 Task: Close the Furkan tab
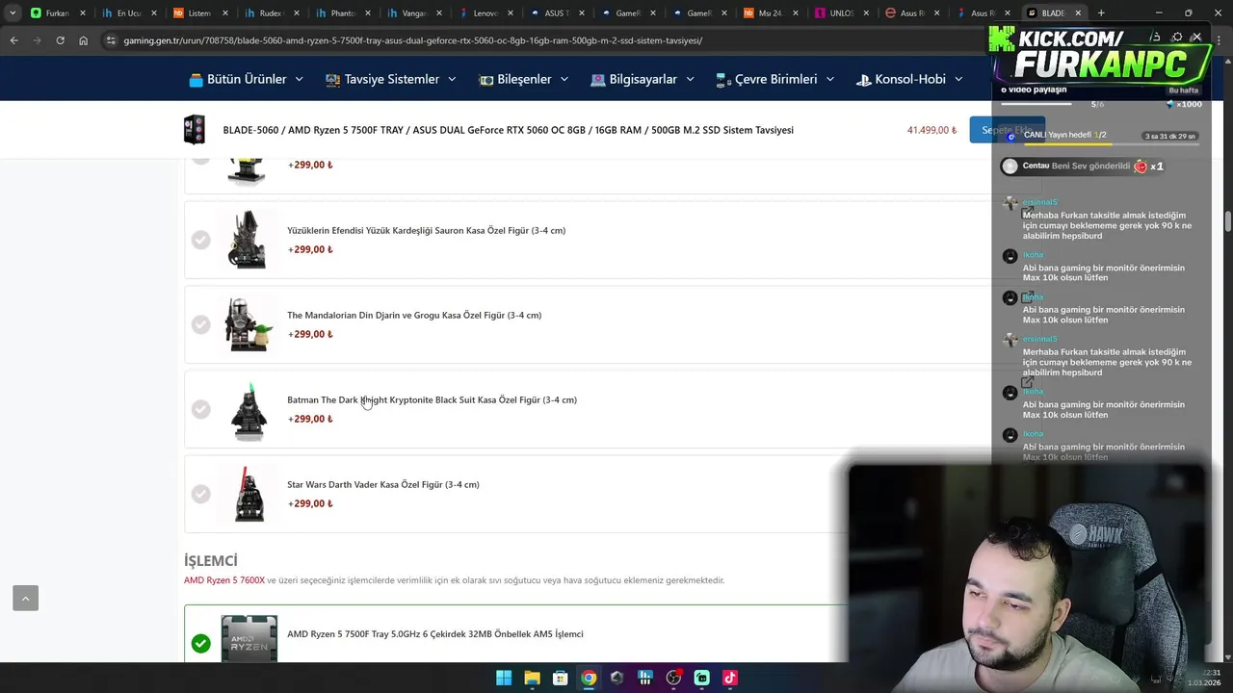pos(83,13)
